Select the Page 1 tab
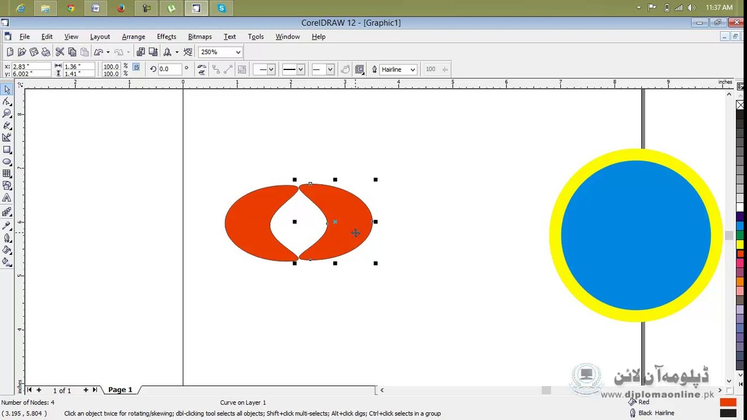The height and width of the screenshot is (420, 747). point(120,390)
